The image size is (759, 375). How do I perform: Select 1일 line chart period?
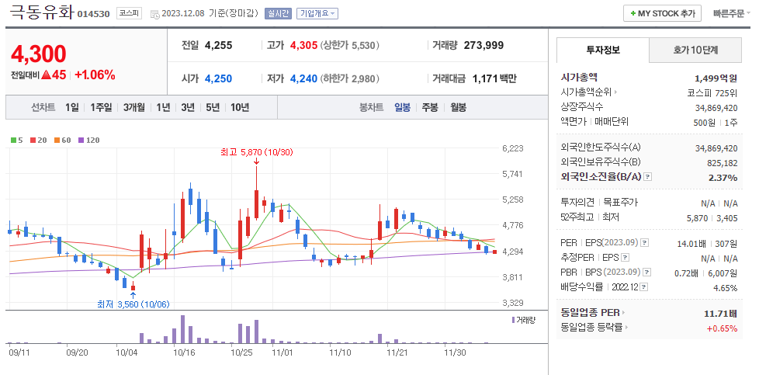click(x=71, y=108)
